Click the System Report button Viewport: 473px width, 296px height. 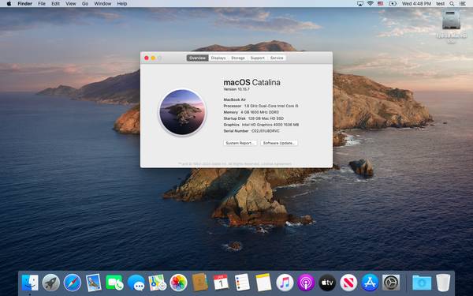(240, 143)
